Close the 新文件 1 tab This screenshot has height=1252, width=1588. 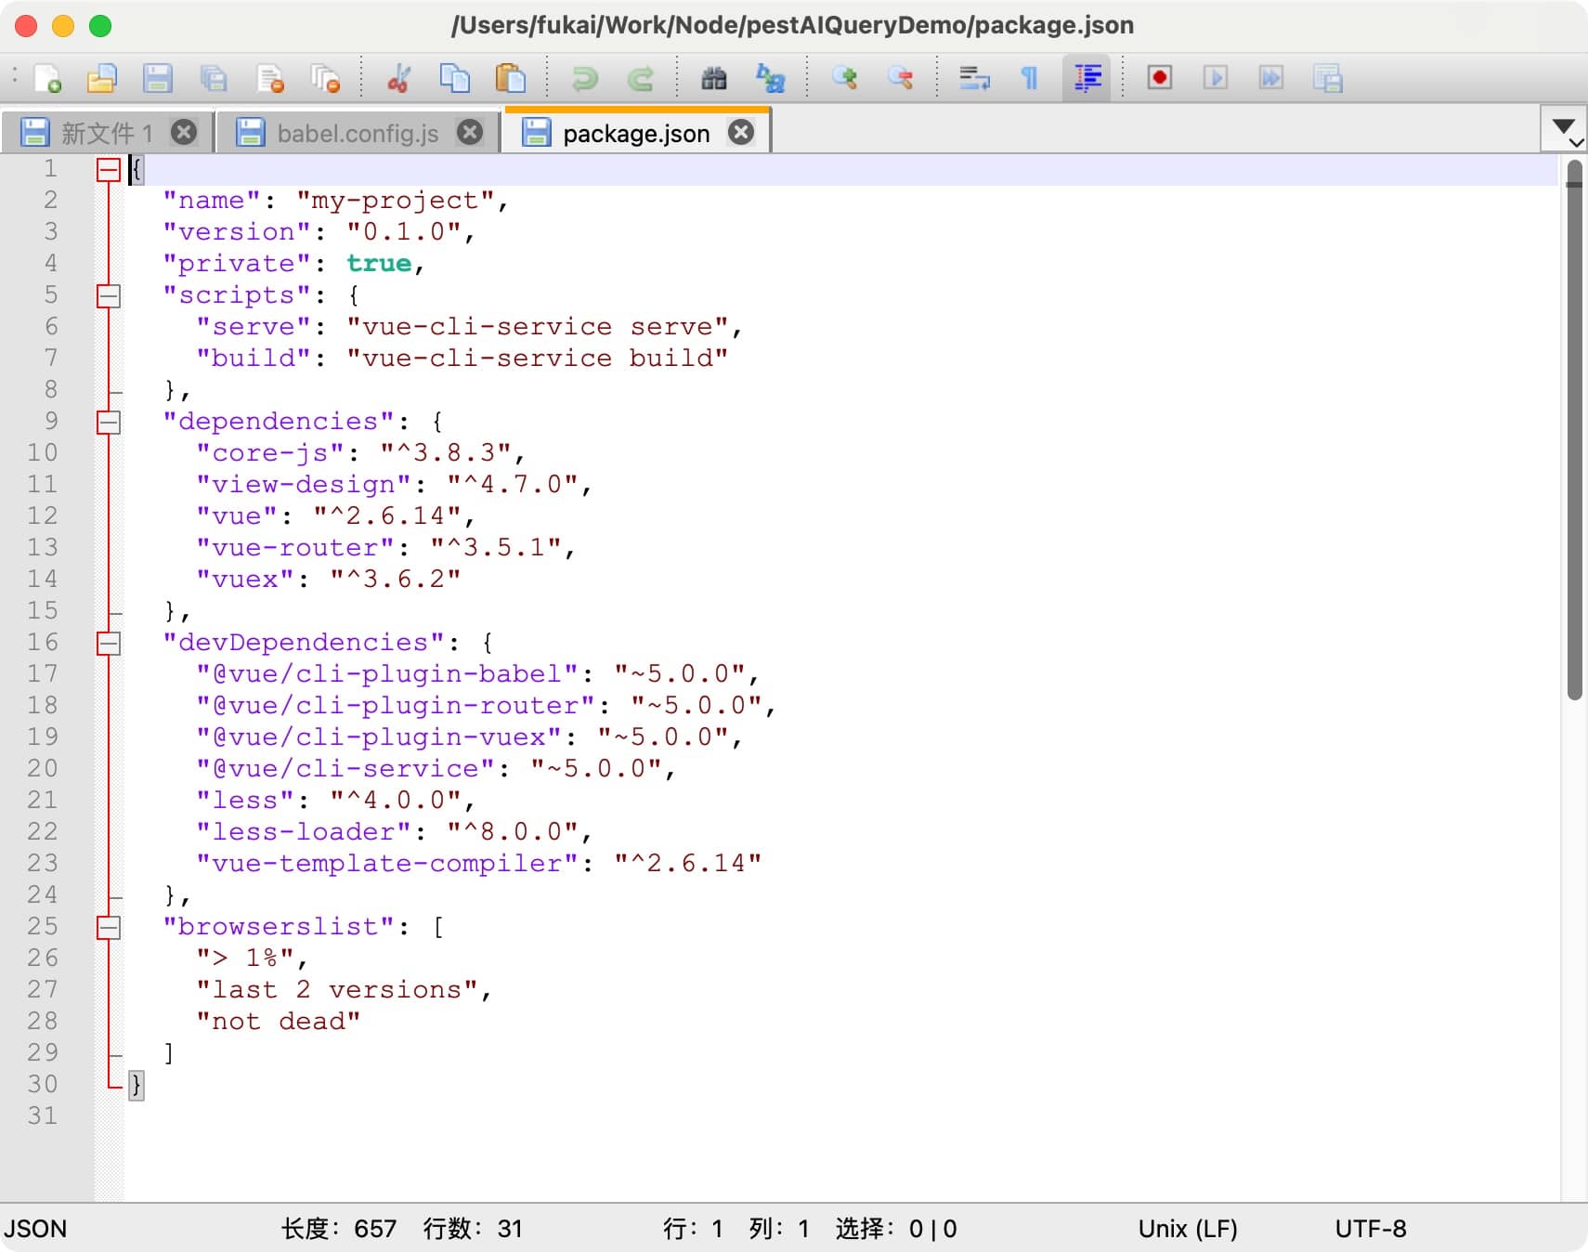tap(184, 132)
